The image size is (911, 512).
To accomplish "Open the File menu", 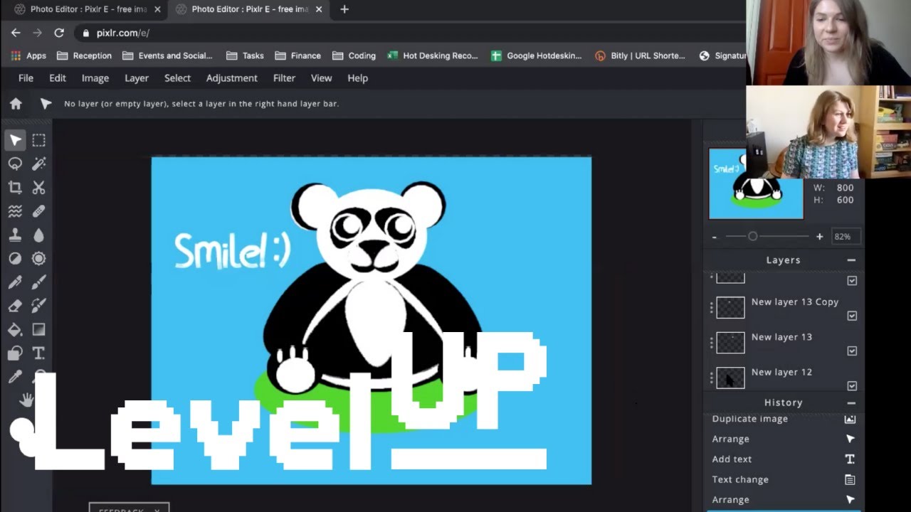I will (26, 78).
